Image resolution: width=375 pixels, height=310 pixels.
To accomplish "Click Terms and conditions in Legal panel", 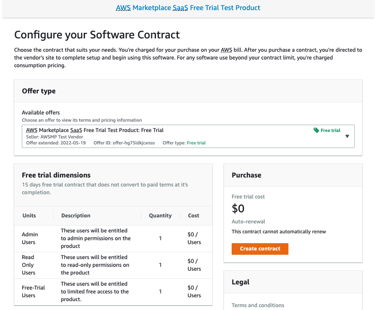I will [x=258, y=305].
